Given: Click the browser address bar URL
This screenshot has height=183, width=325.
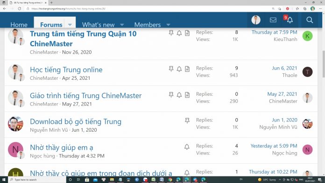Looking at the screenshot, I should coord(68,9).
